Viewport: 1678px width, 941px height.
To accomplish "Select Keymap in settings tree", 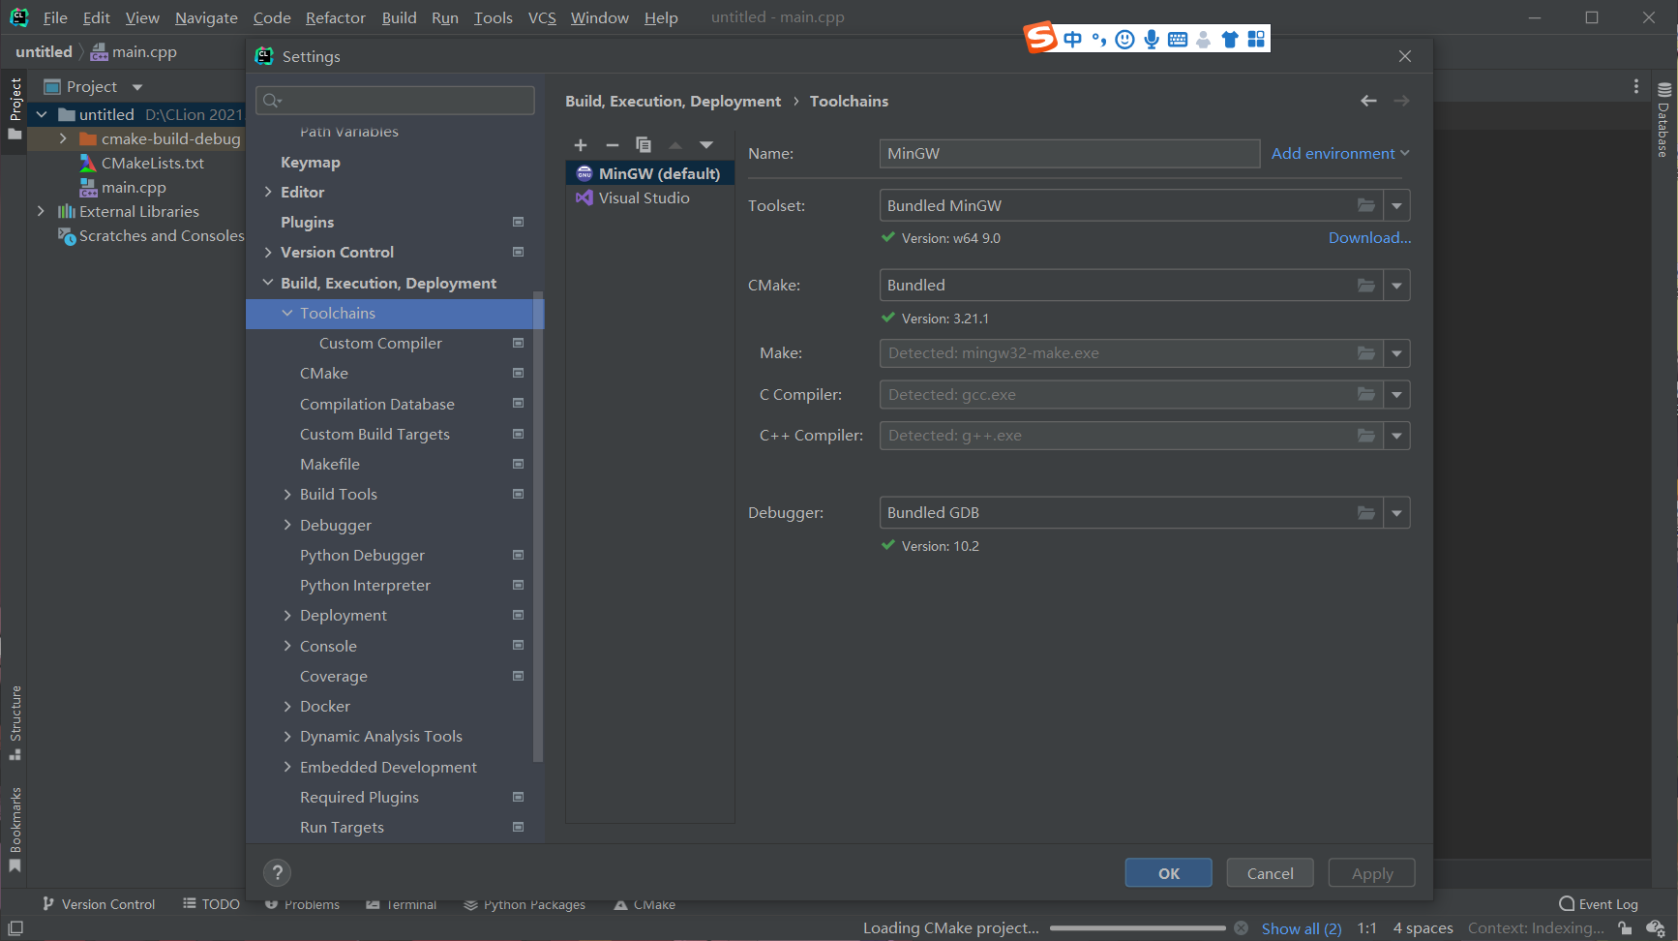I will (310, 163).
